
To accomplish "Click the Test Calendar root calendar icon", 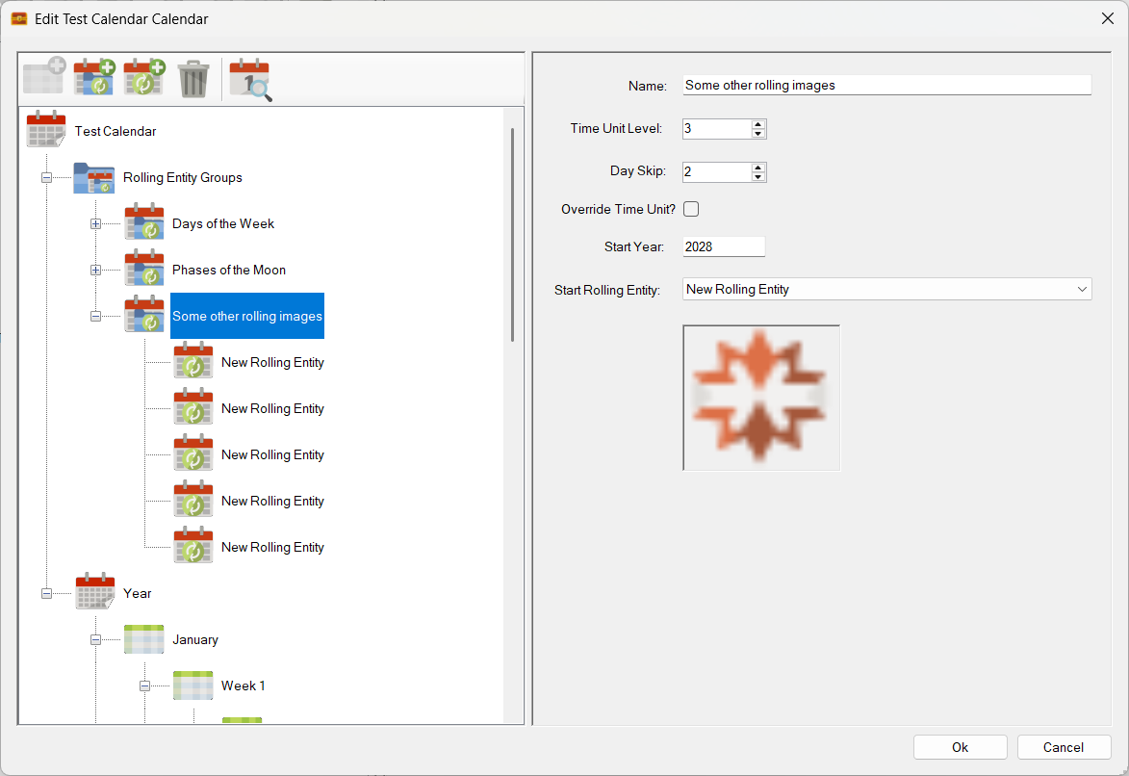I will coord(46,131).
